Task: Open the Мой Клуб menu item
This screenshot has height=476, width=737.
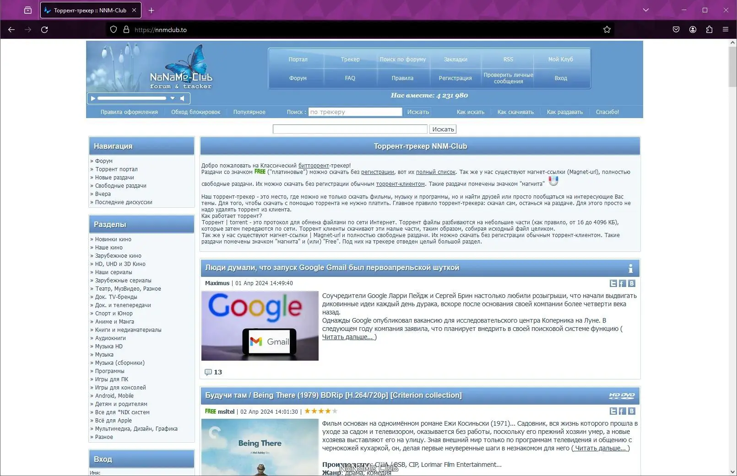Action: pos(561,59)
